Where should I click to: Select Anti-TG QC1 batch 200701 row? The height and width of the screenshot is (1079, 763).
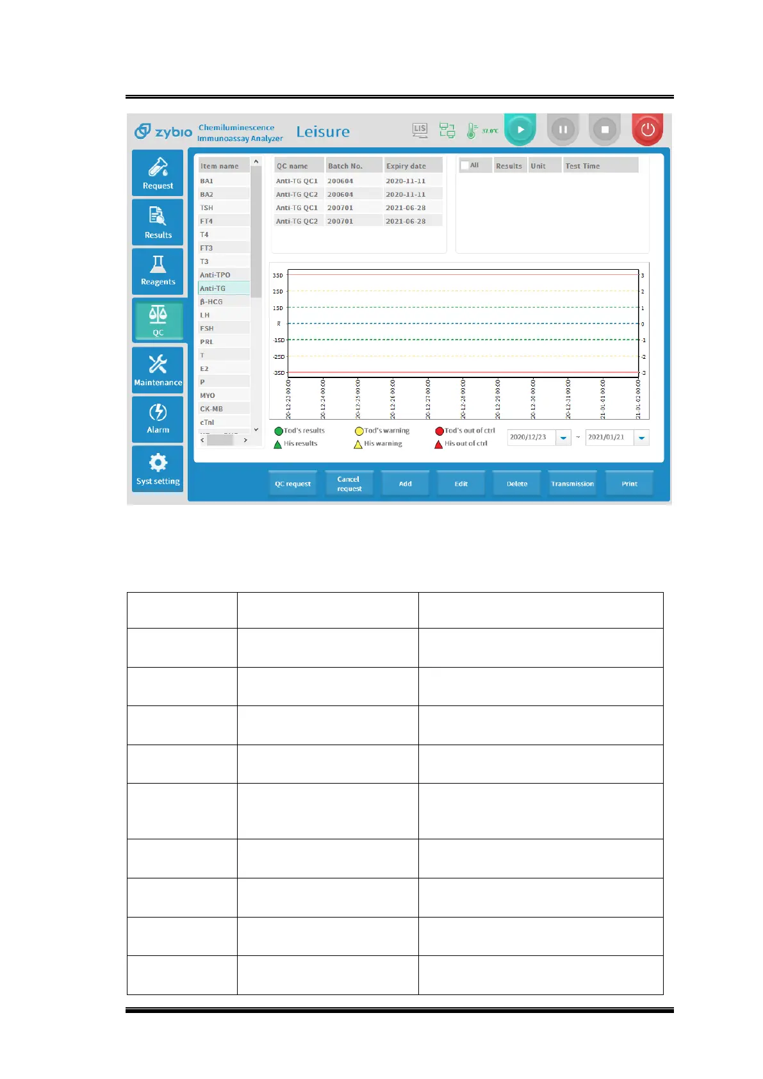point(358,208)
